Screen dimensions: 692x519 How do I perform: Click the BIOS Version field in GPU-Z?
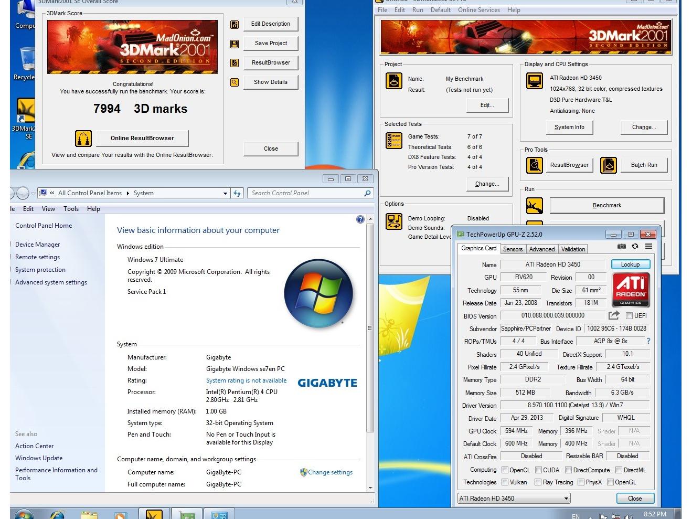[552, 315]
